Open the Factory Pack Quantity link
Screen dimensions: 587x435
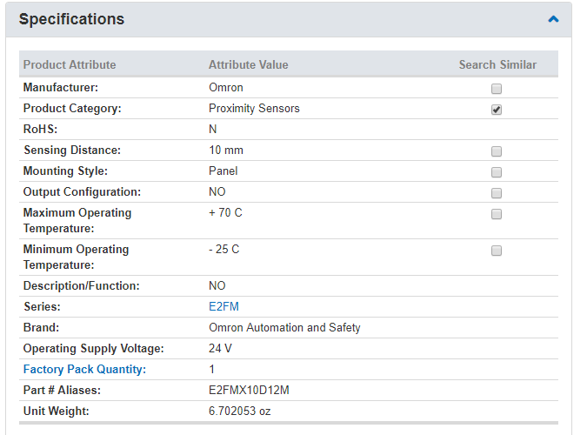click(84, 370)
